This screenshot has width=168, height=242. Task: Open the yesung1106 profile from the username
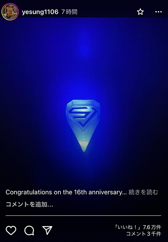pyautogui.click(x=40, y=12)
